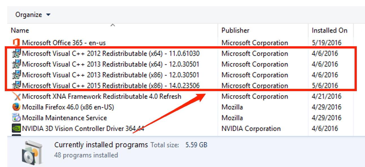The width and height of the screenshot is (365, 167).
Task: Click the Microsoft Office 365 icon
Action: [x=16, y=43]
